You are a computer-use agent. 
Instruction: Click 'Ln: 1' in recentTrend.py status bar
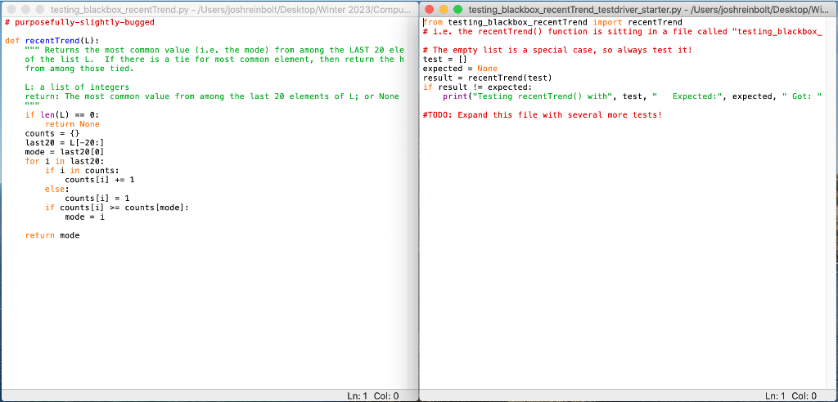[358, 395]
